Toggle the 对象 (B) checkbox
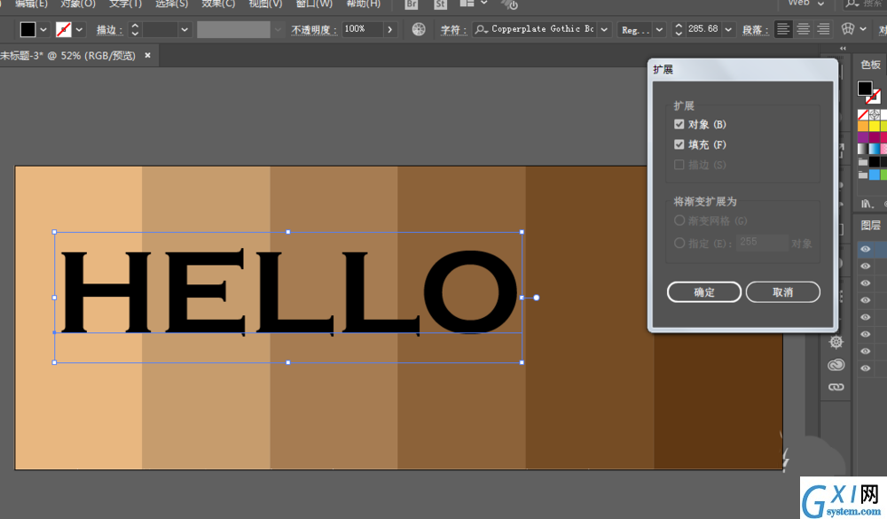 coord(679,124)
